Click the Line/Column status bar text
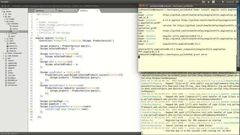Viewport: 240px width, 135px height. [11, 133]
